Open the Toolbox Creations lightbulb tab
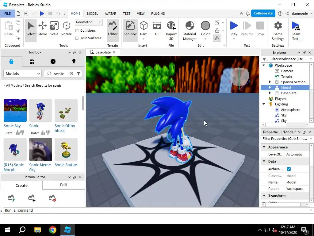Viewport: 314px width, 236px height. (74, 61)
